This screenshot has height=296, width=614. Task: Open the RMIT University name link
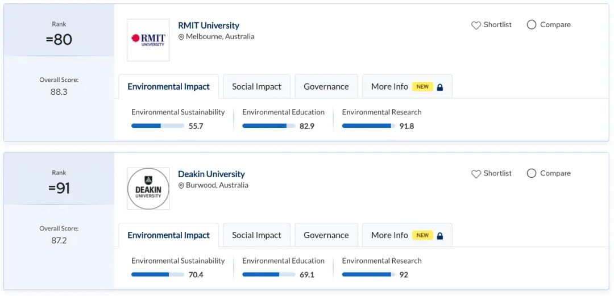pos(209,26)
